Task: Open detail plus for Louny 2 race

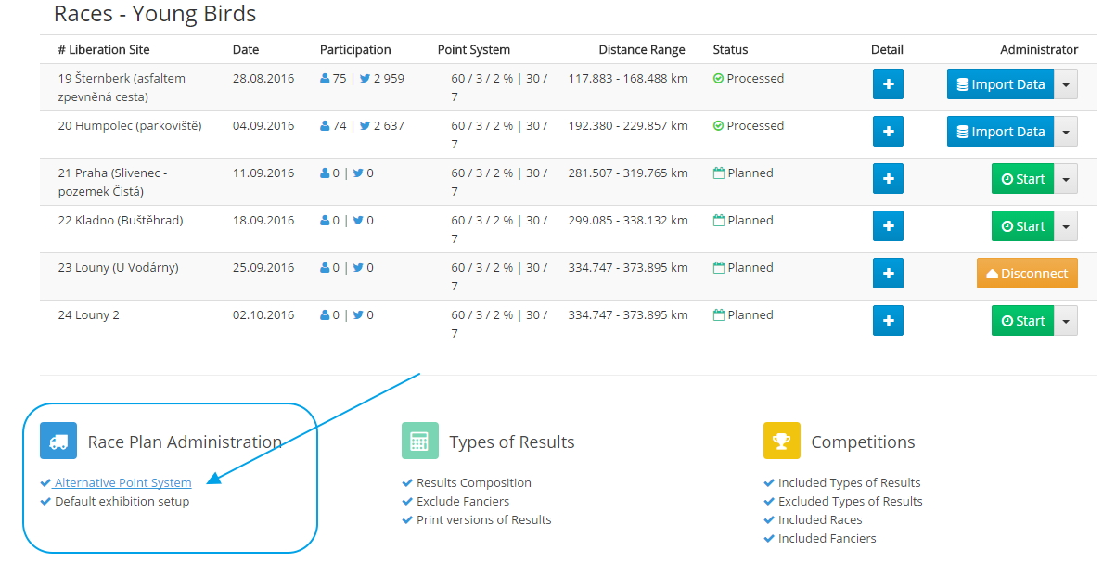Action: [888, 321]
